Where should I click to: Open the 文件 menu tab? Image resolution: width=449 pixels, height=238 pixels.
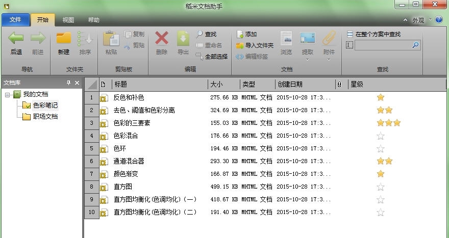[x=15, y=19]
